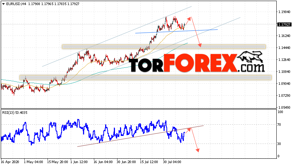Click RSI scale level 30
The height and width of the screenshot is (166, 293).
pos(279,144)
